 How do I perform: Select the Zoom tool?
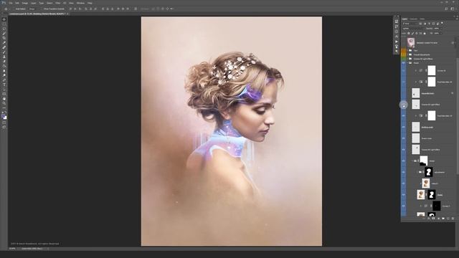tap(4, 103)
